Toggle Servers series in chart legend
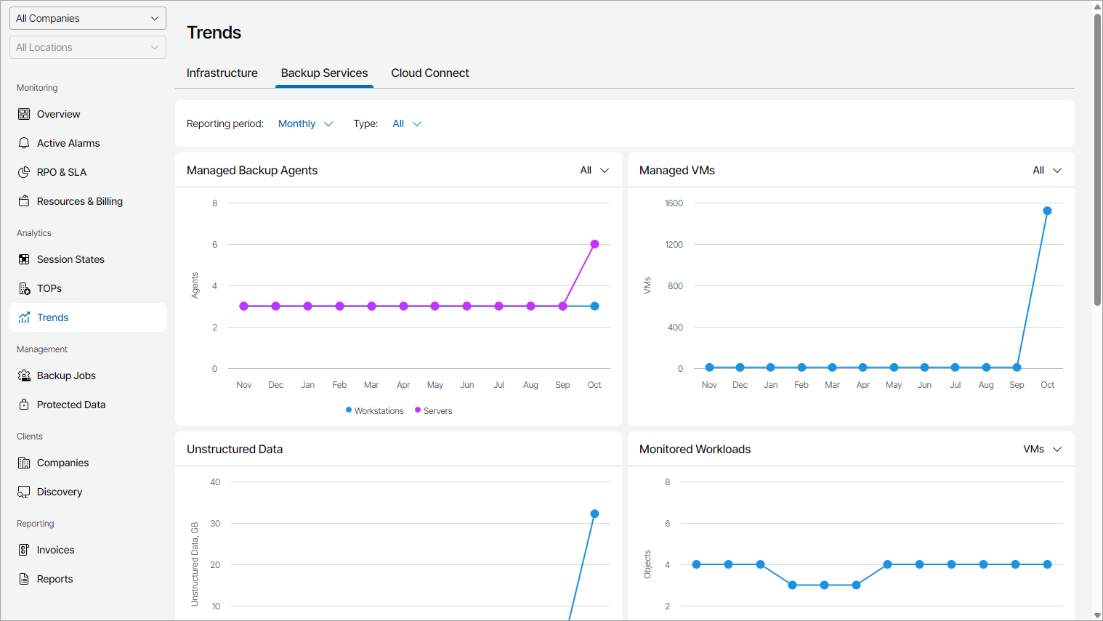The height and width of the screenshot is (621, 1103). pos(434,411)
